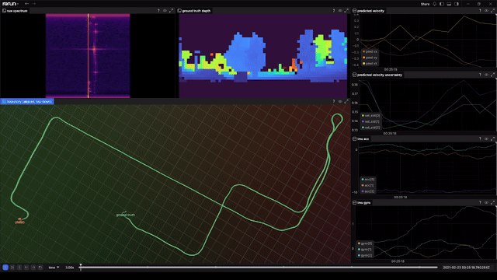Select the ground truth depth tab

point(194,11)
